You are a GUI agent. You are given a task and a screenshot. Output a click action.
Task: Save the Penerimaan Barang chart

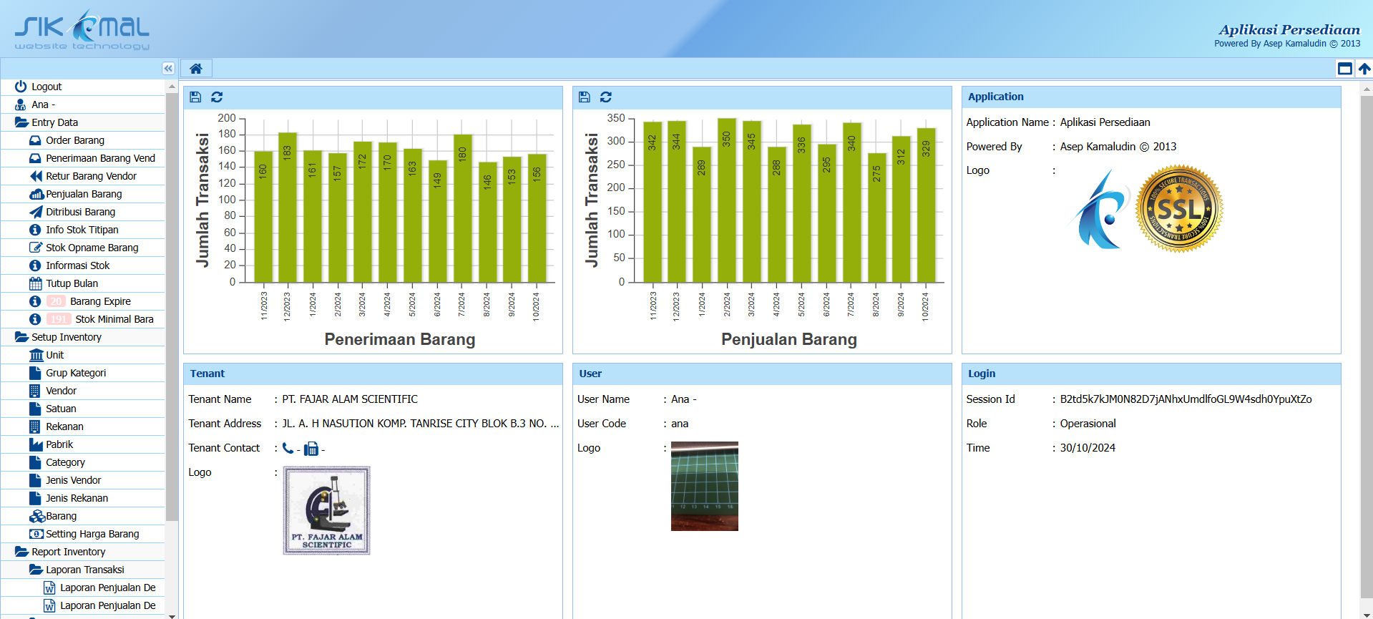click(x=195, y=97)
